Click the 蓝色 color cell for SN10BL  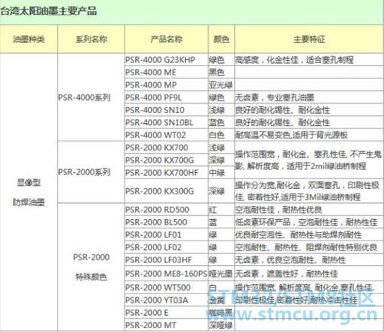click(221, 122)
